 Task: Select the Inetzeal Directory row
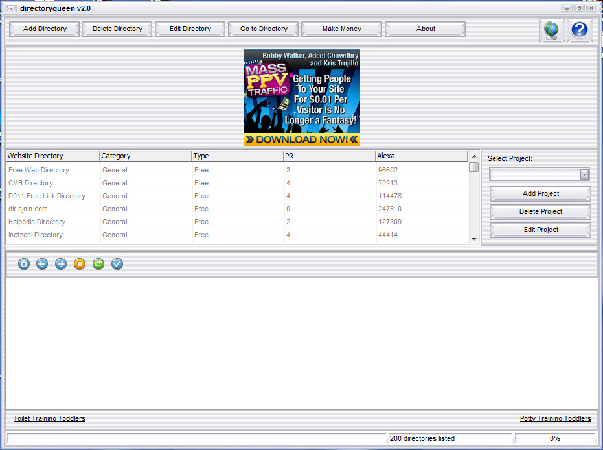(237, 235)
